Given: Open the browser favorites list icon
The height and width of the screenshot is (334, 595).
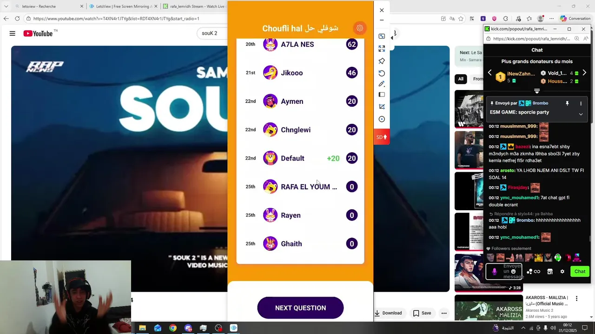Looking at the screenshot, I should 529,19.
